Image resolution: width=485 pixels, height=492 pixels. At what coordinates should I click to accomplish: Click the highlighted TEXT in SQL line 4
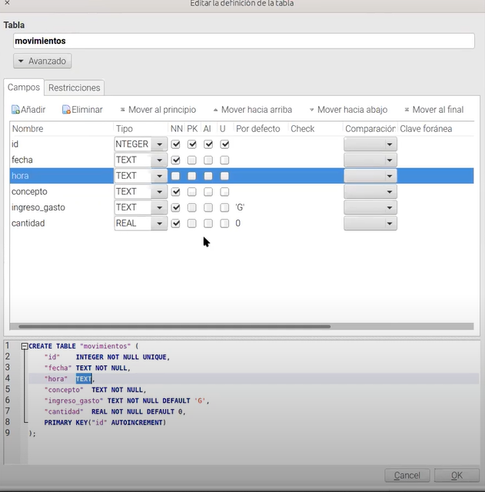84,379
